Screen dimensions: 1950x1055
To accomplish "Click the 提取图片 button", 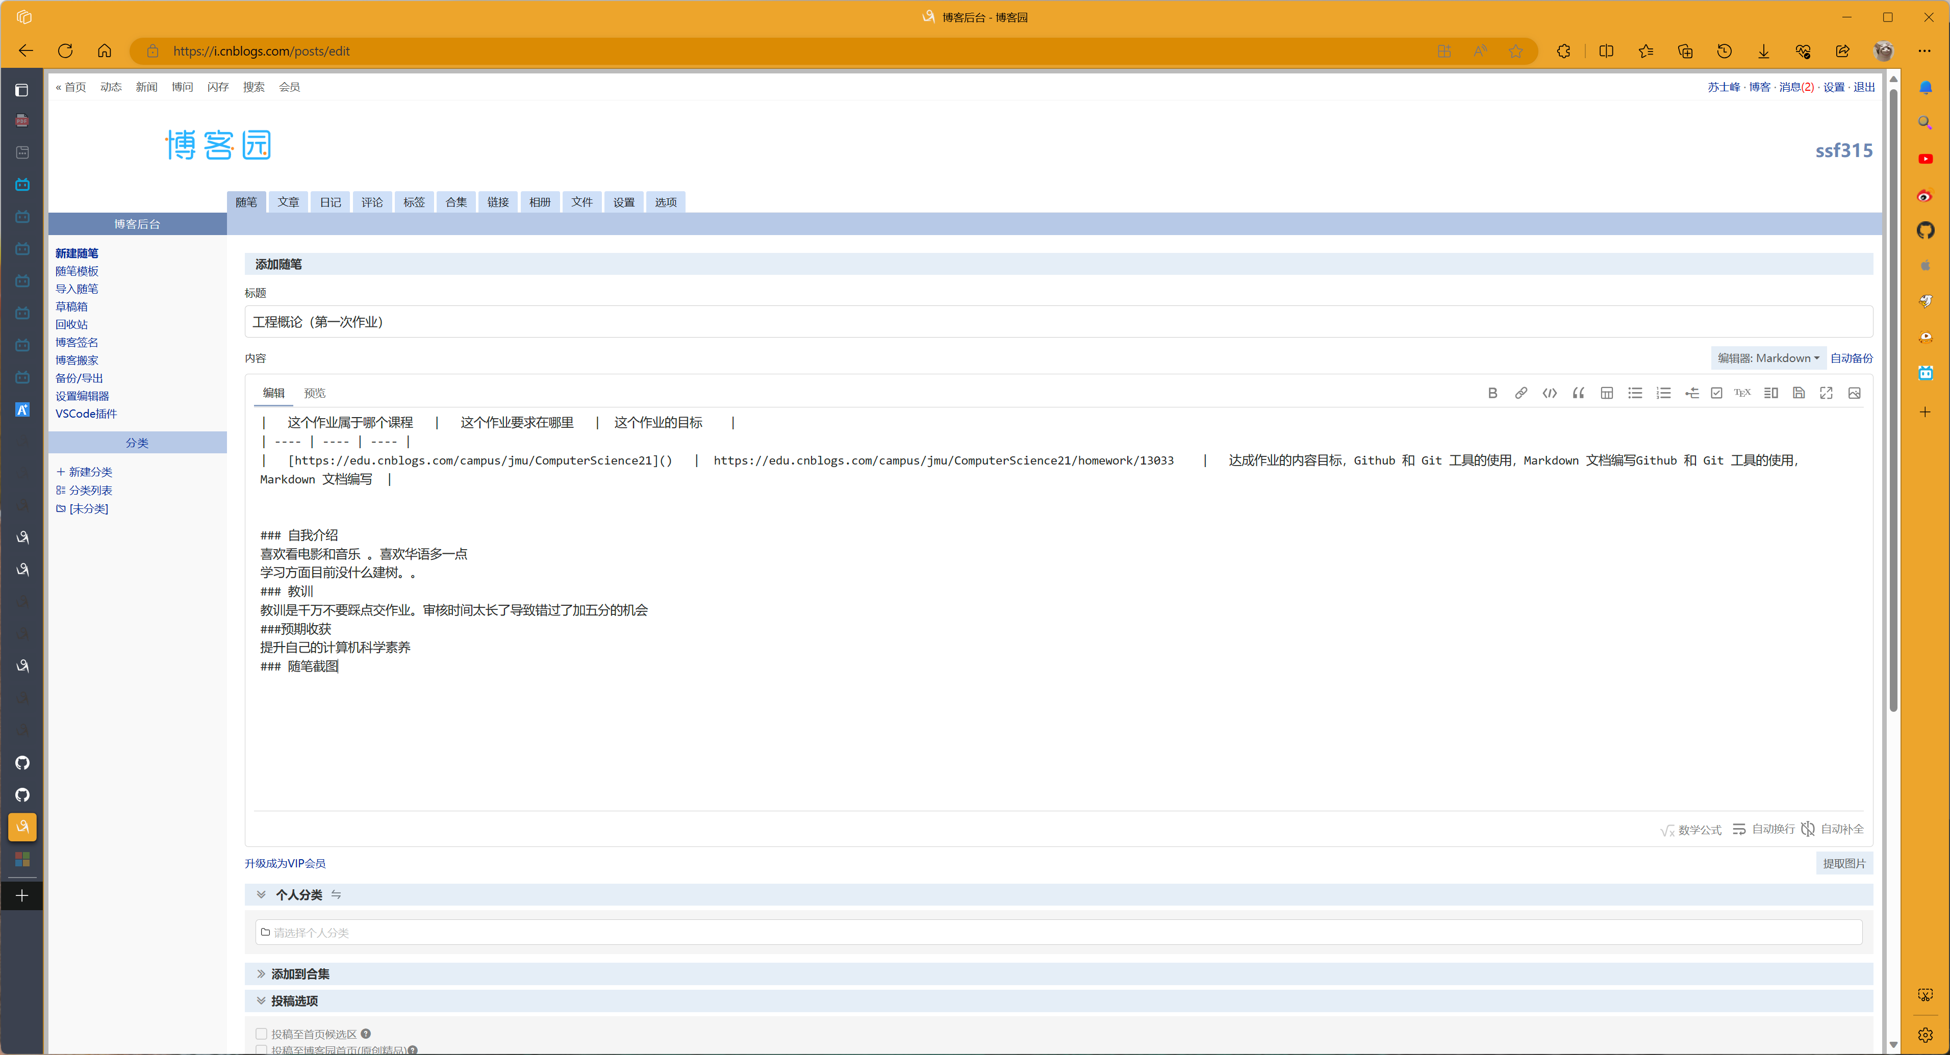I will [1843, 863].
